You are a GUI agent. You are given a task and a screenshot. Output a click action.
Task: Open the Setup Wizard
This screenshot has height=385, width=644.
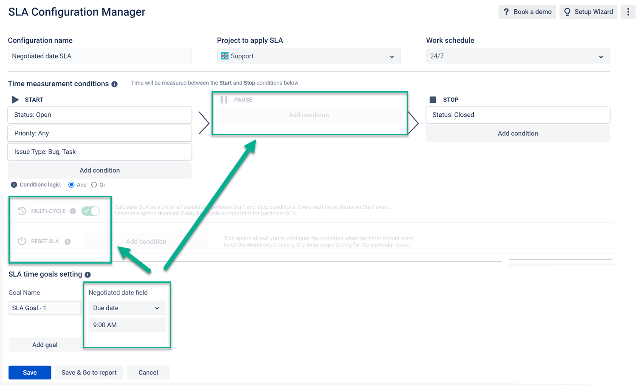coord(588,12)
